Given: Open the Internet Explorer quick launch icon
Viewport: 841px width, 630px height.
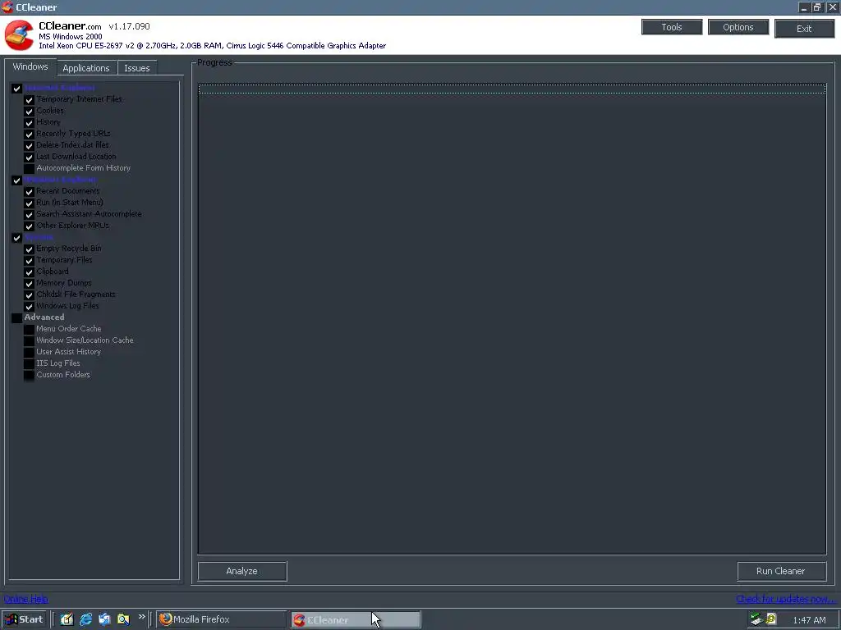Looking at the screenshot, I should (x=85, y=619).
